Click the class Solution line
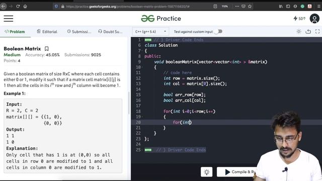The width and height of the screenshot is (322, 181). (x=161, y=45)
